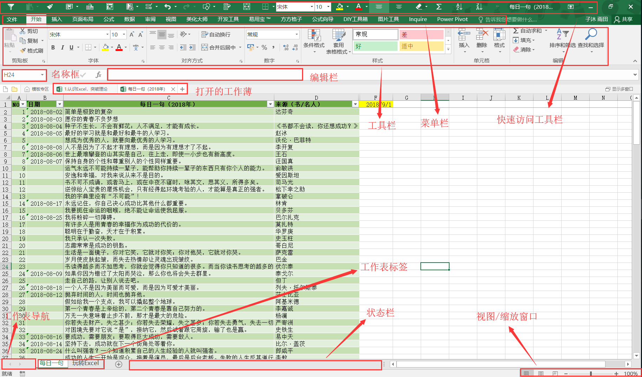Click the AutoSum sigma in quick access toolbar
642x377 pixels.
[439, 7]
